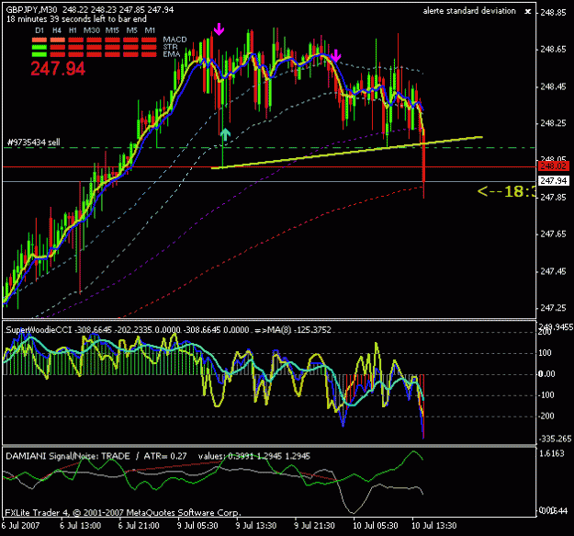
Task: Click the M5 timeframe column header
Action: point(131,30)
